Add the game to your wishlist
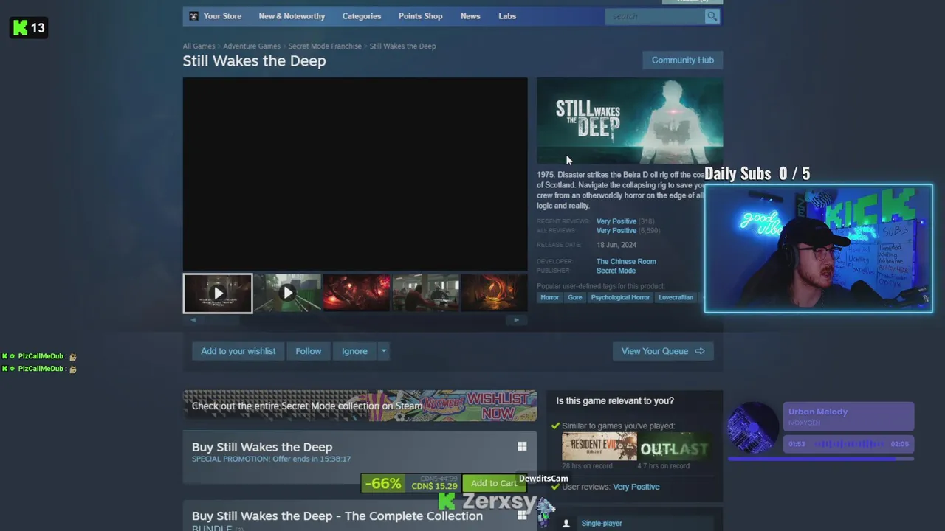 [238, 351]
